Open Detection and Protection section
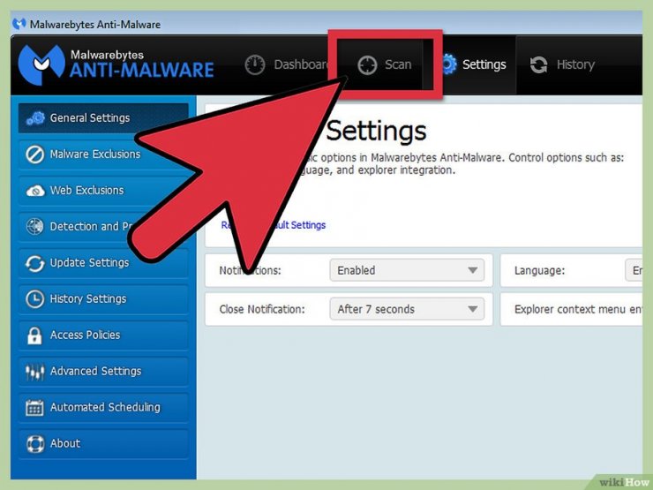The height and width of the screenshot is (490, 653). [103, 226]
